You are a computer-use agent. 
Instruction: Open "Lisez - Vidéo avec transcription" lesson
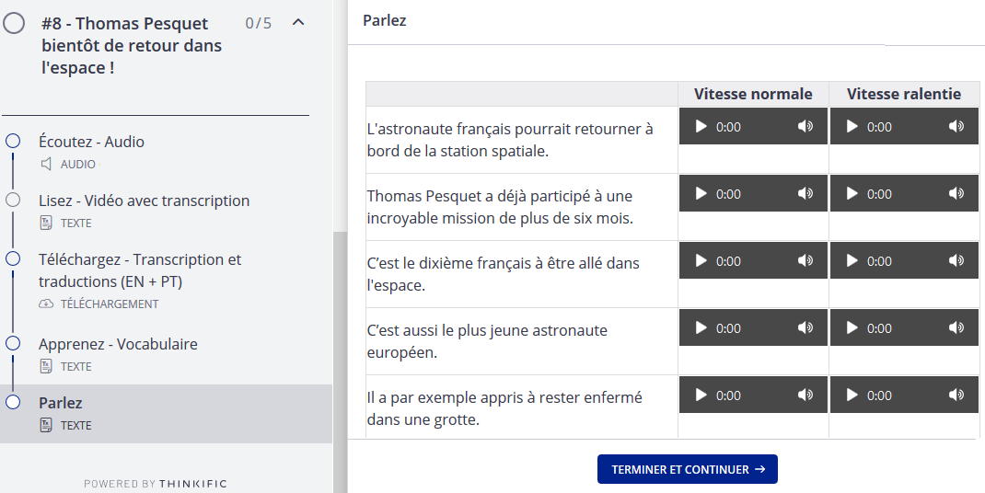144,201
